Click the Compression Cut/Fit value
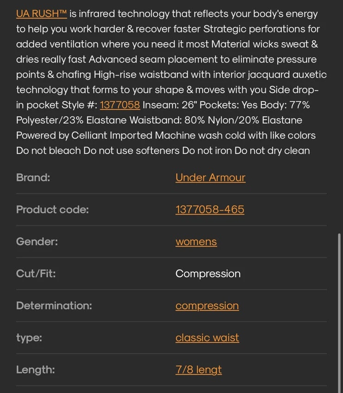The width and height of the screenshot is (343, 393). pyautogui.click(x=208, y=274)
